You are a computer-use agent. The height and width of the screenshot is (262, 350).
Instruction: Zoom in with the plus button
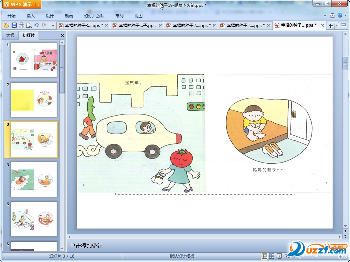coord(340,256)
